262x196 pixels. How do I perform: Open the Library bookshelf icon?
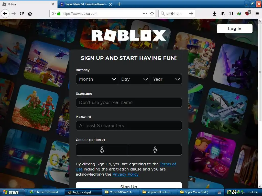tap(223, 14)
